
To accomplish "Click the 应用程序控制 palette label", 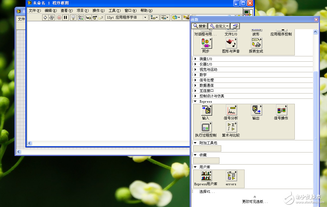I will tap(281, 34).
